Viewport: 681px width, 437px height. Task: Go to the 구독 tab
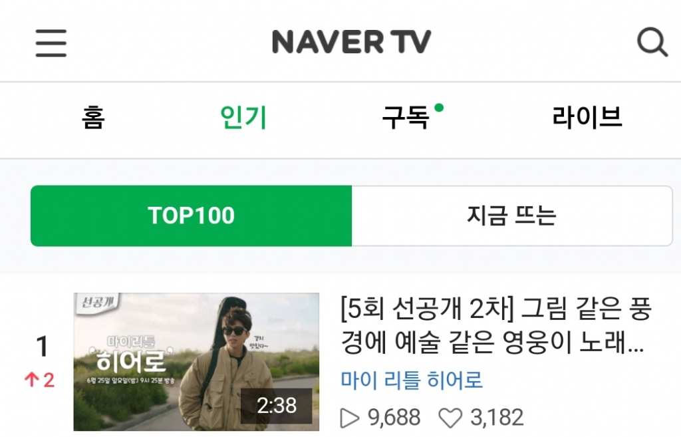[x=406, y=117]
